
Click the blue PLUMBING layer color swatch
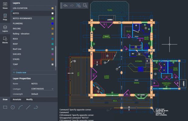[x=52, y=23]
